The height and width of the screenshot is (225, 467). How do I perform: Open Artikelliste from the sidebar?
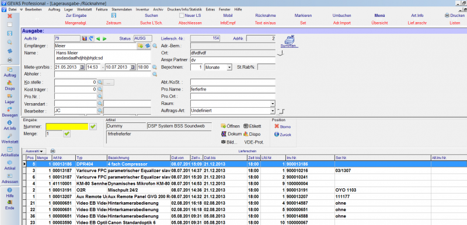point(9,152)
